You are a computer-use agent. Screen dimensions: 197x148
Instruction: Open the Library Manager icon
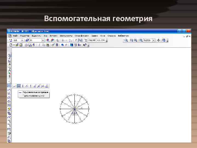tap(71, 45)
